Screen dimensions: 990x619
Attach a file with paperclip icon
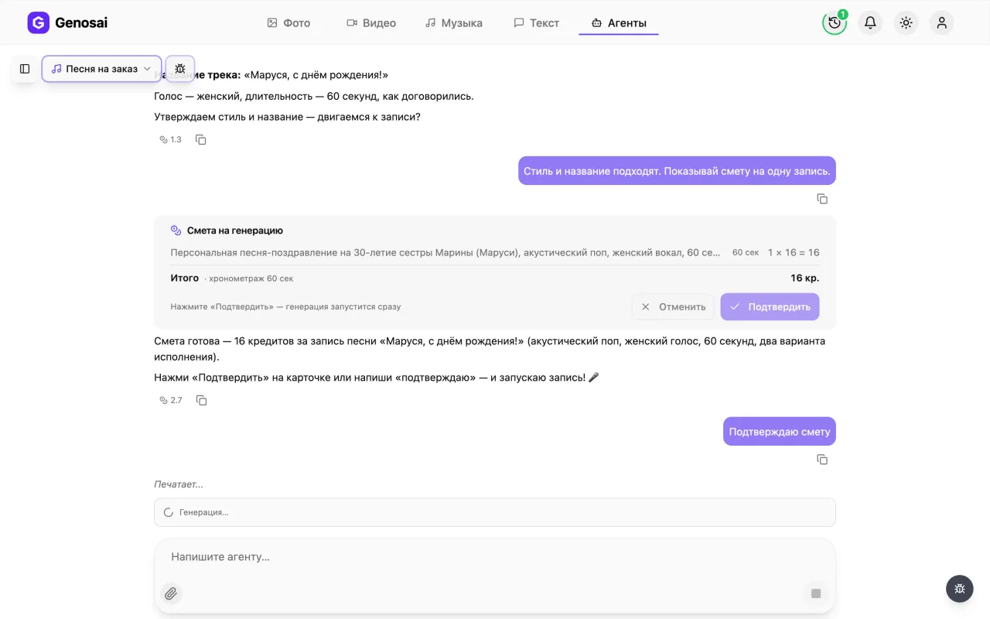click(x=171, y=593)
